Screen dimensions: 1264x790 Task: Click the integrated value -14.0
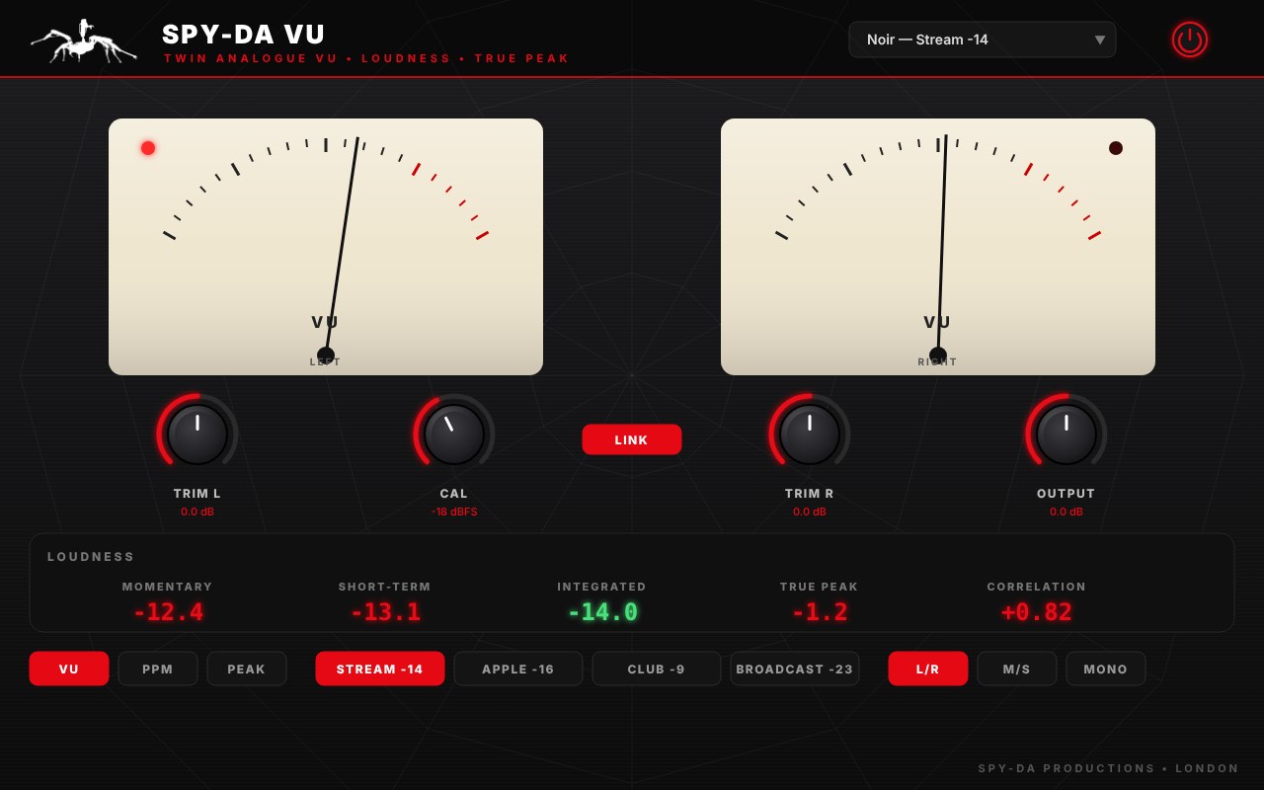click(602, 612)
